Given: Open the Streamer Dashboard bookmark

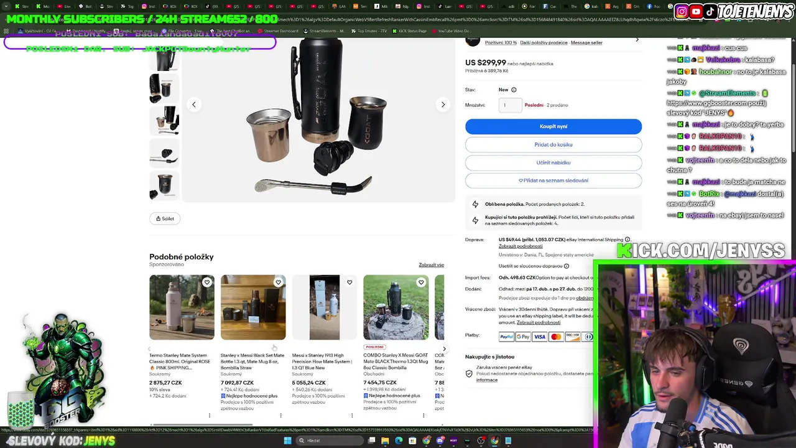Looking at the screenshot, I should pyautogui.click(x=277, y=30).
